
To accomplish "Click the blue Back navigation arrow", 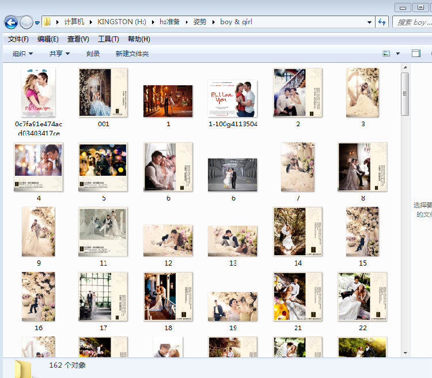I will 11,22.
